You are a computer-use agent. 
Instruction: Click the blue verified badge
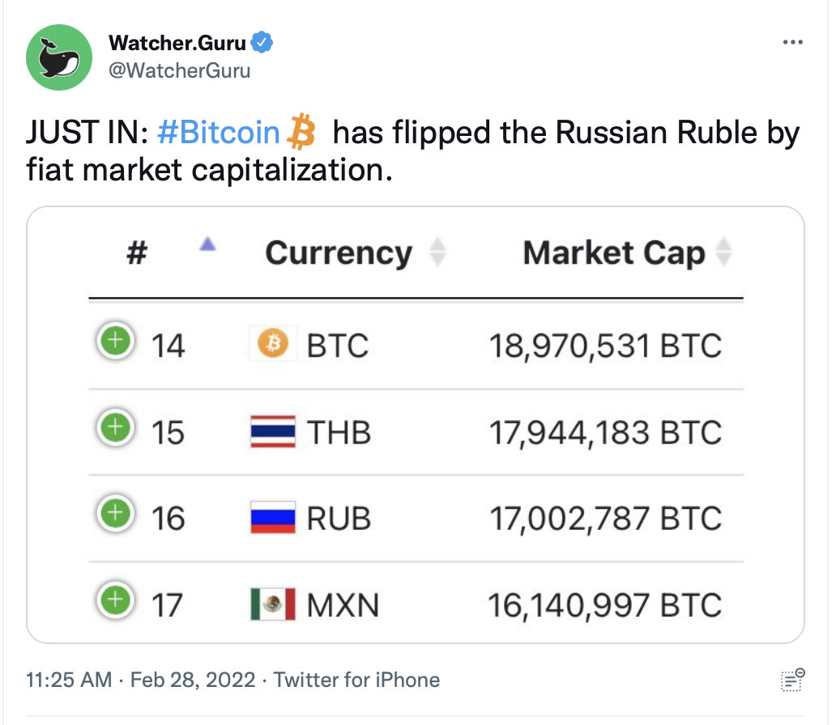262,43
